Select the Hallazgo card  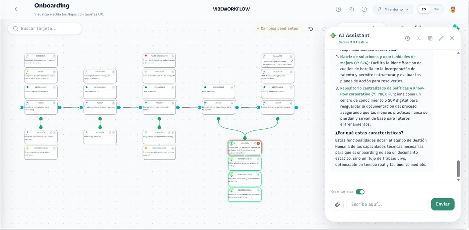[x=278, y=60]
